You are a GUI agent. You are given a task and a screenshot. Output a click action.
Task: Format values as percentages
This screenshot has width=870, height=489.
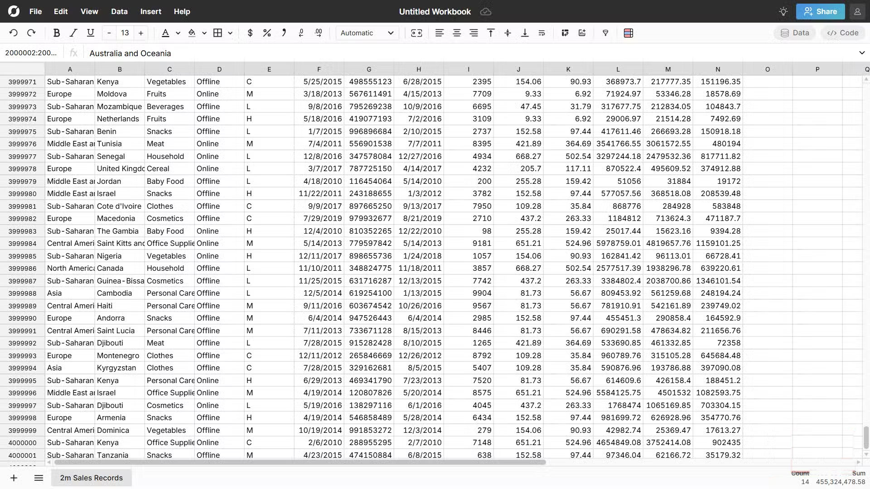coord(267,33)
